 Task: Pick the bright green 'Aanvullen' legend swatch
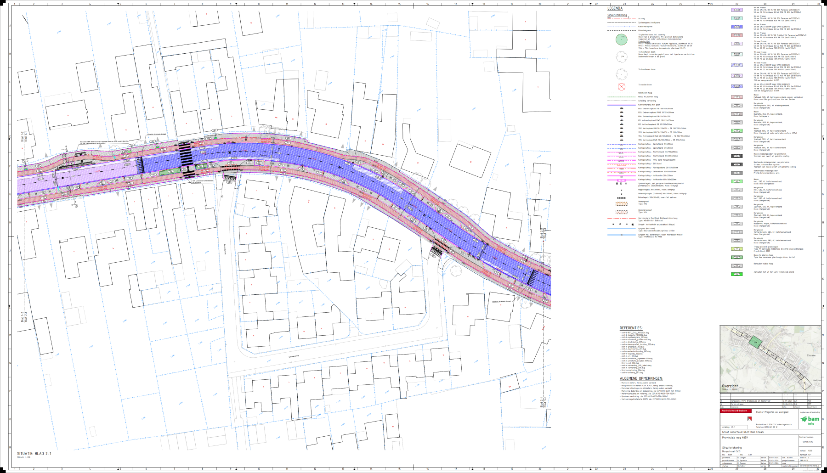[736, 274]
